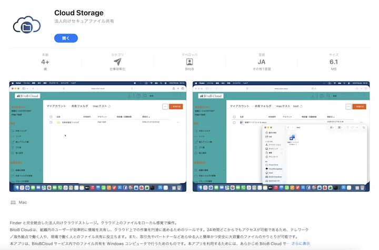
Task: Click the line starting 本アプリは、BitoBCloud
Action: point(149,244)
